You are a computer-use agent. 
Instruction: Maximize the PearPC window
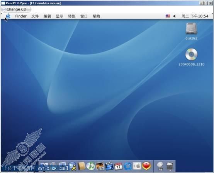pos(206,3)
